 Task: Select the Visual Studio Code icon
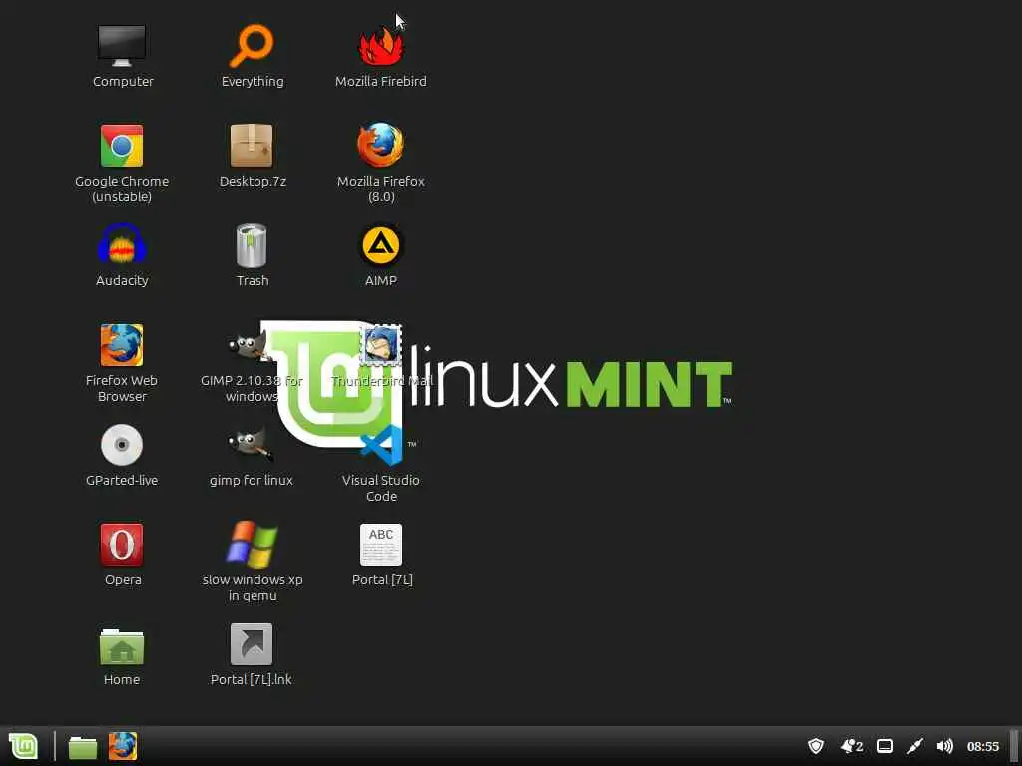click(x=382, y=445)
